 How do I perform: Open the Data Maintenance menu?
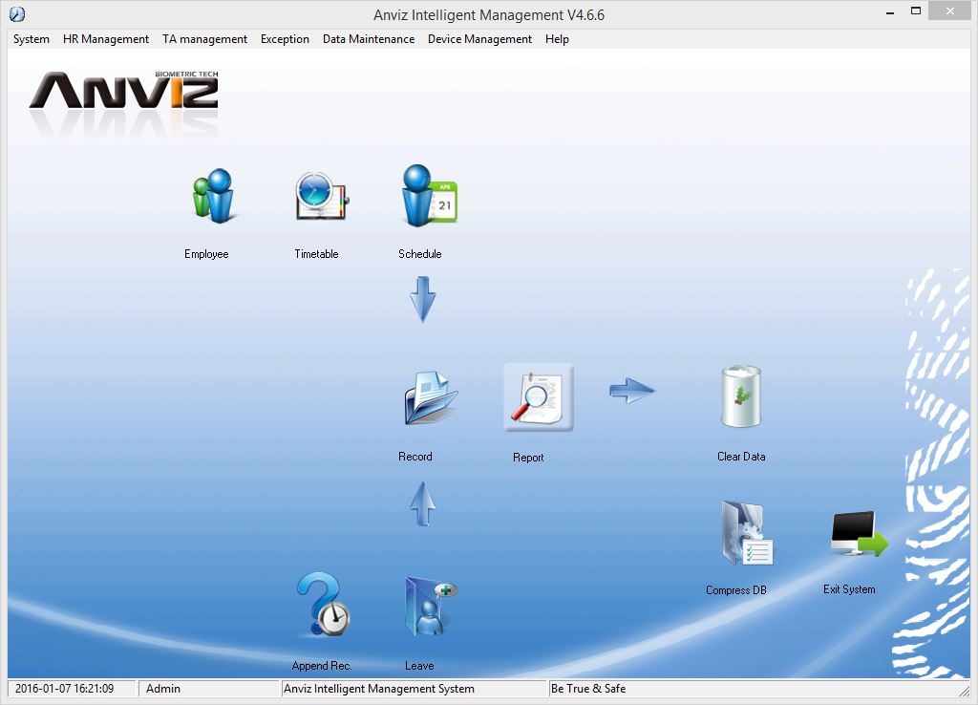pos(369,39)
